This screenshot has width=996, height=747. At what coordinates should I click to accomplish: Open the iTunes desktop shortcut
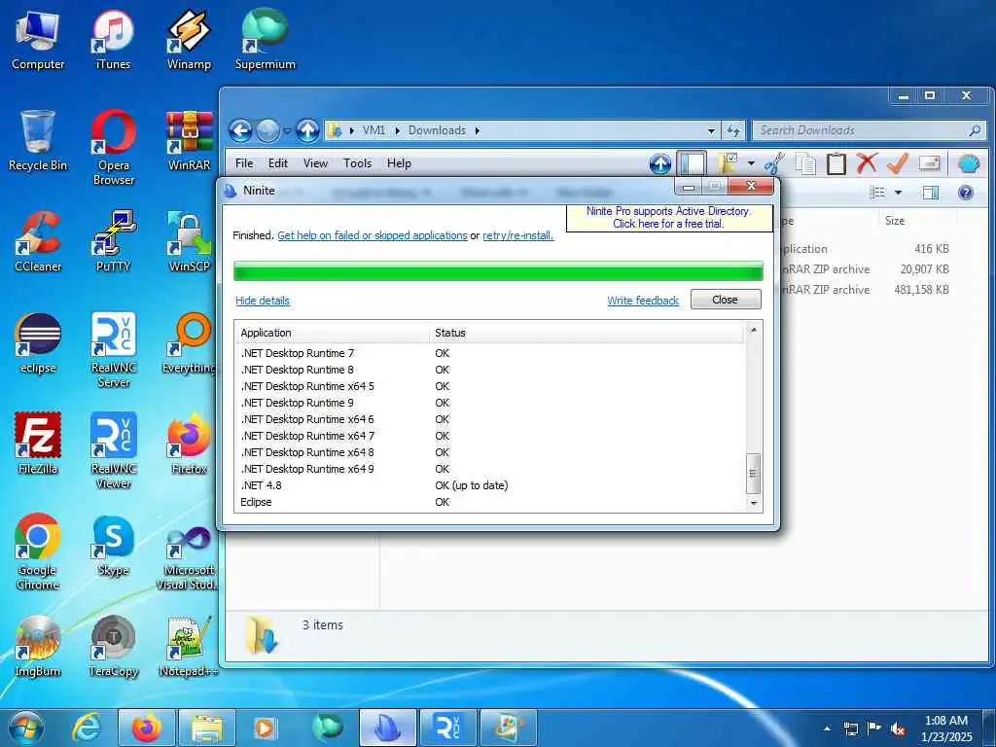[x=113, y=40]
